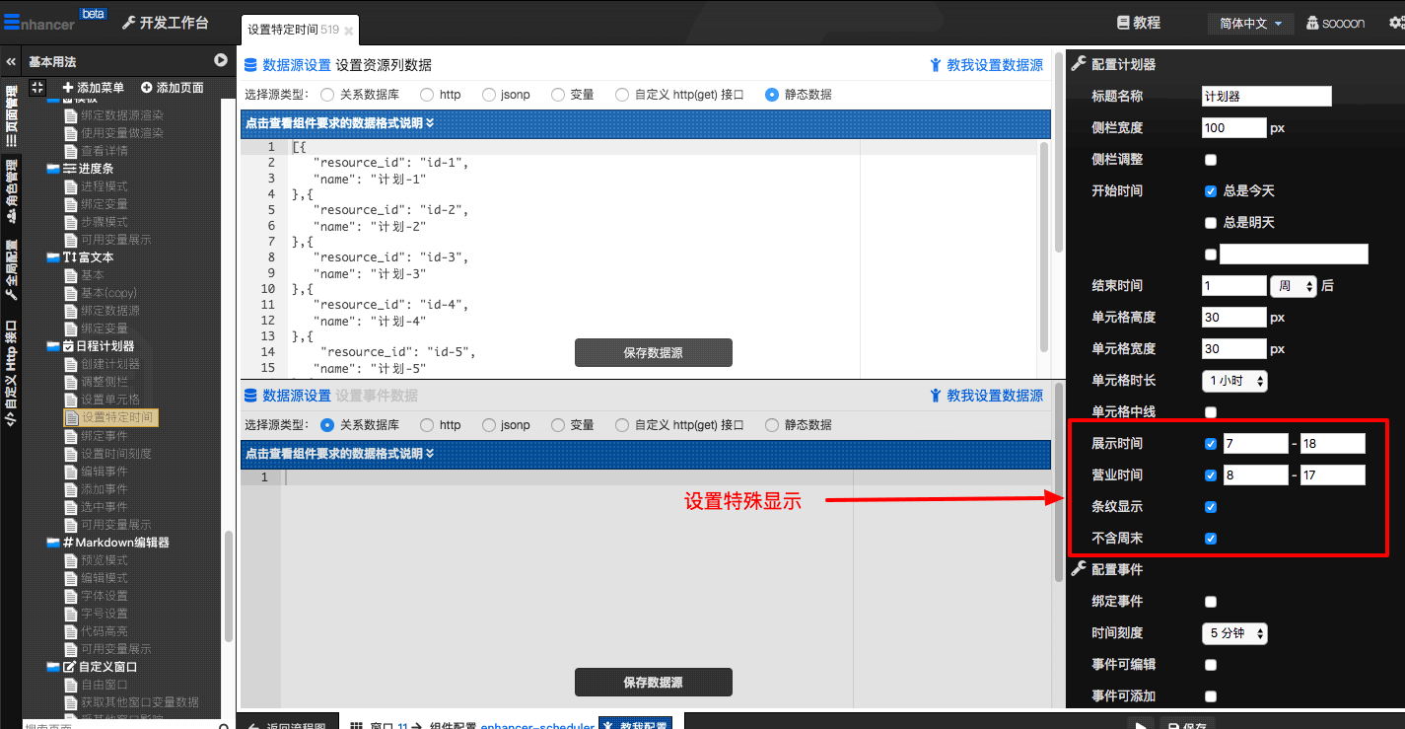
Task: Click the play icon beside 基本用法
Action: coord(221,61)
